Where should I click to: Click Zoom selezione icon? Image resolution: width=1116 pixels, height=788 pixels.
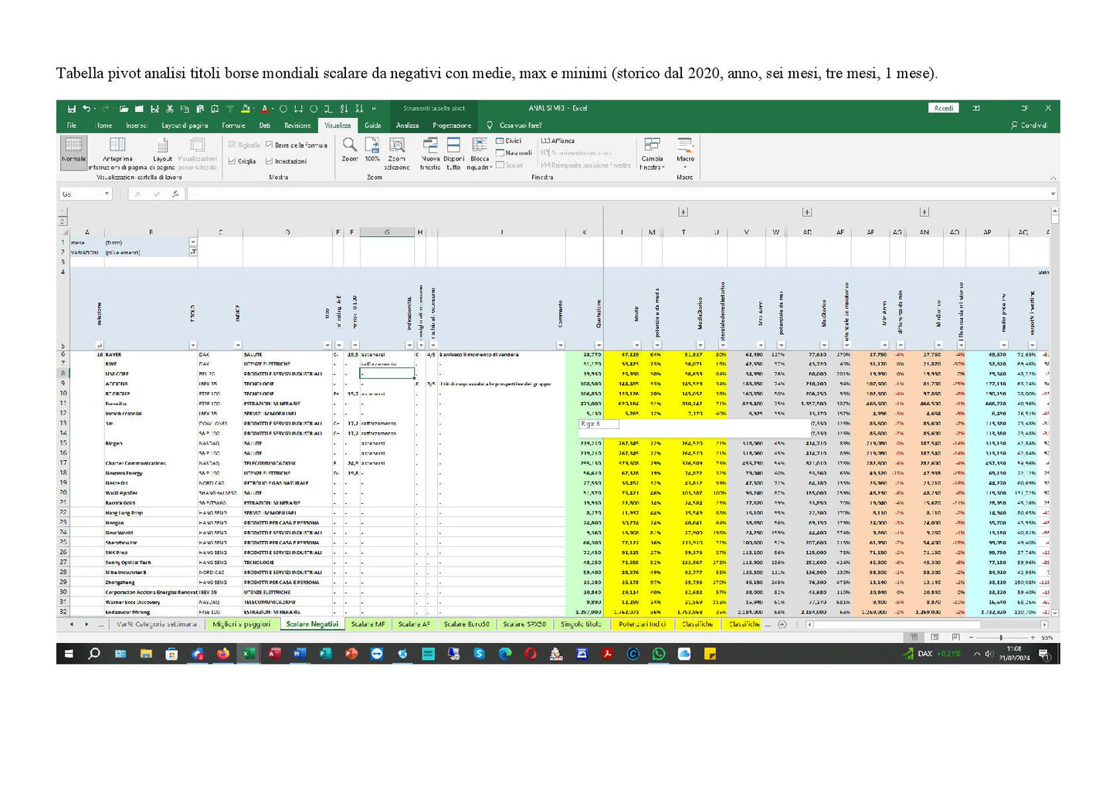(x=397, y=153)
